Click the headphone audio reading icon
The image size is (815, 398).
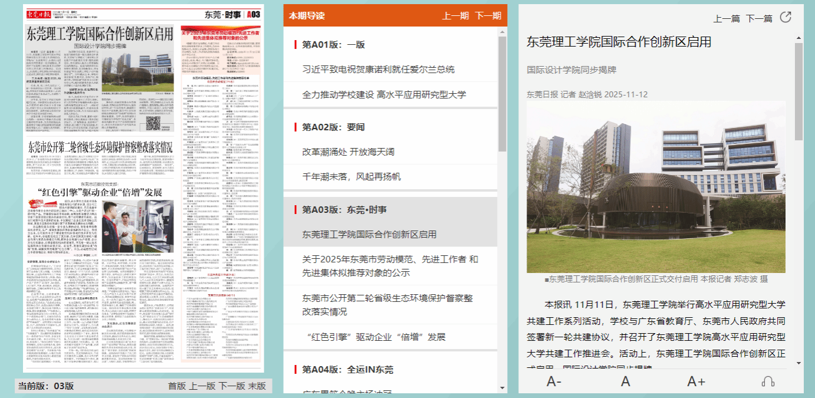coord(768,381)
